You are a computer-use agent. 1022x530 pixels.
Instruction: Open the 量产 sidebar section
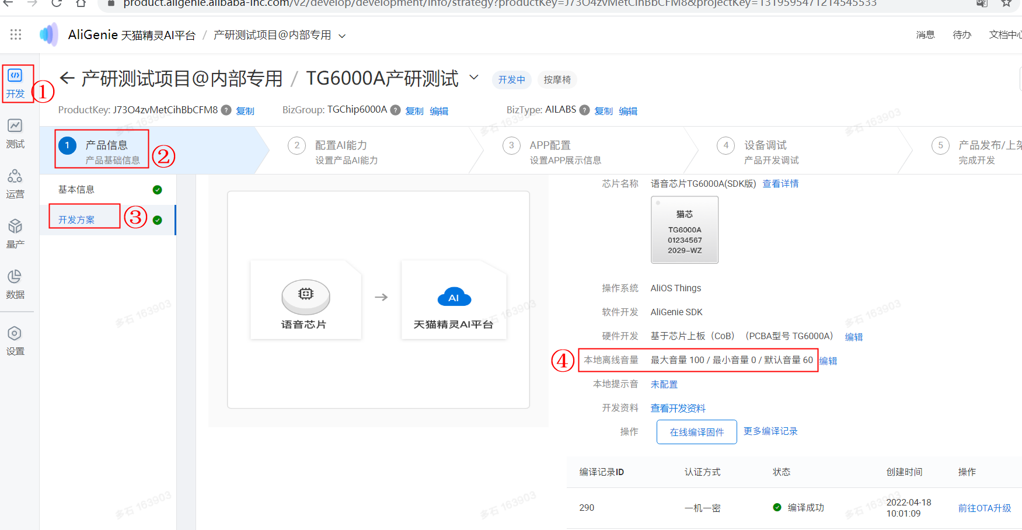coord(15,235)
